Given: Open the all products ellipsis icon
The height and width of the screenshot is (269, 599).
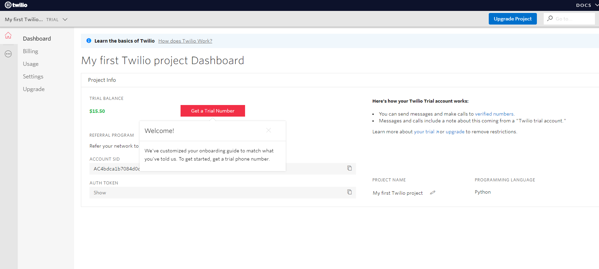Looking at the screenshot, I should pos(8,54).
